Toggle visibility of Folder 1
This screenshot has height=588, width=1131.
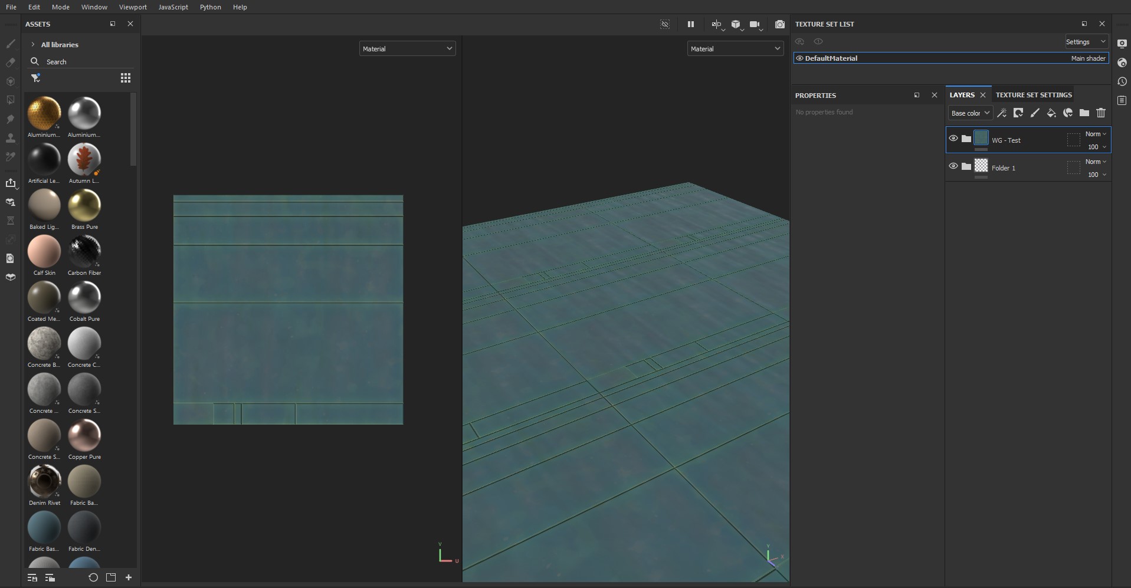(953, 166)
